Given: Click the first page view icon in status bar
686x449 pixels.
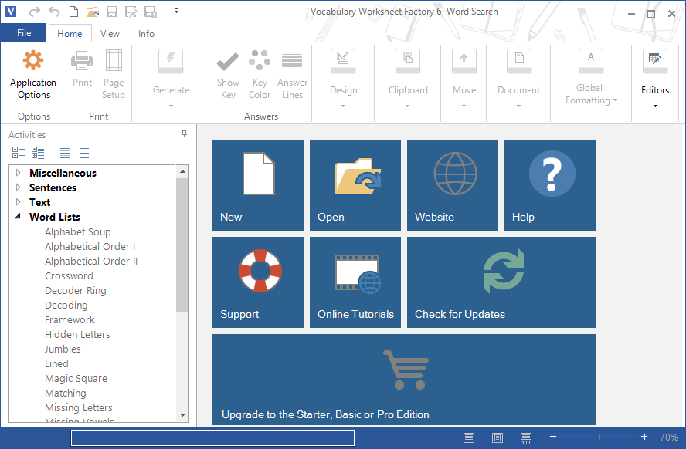Looking at the screenshot, I should pos(469,437).
